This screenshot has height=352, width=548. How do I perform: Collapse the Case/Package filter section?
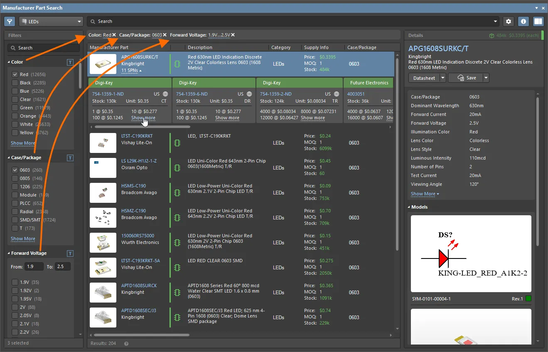click(9, 158)
